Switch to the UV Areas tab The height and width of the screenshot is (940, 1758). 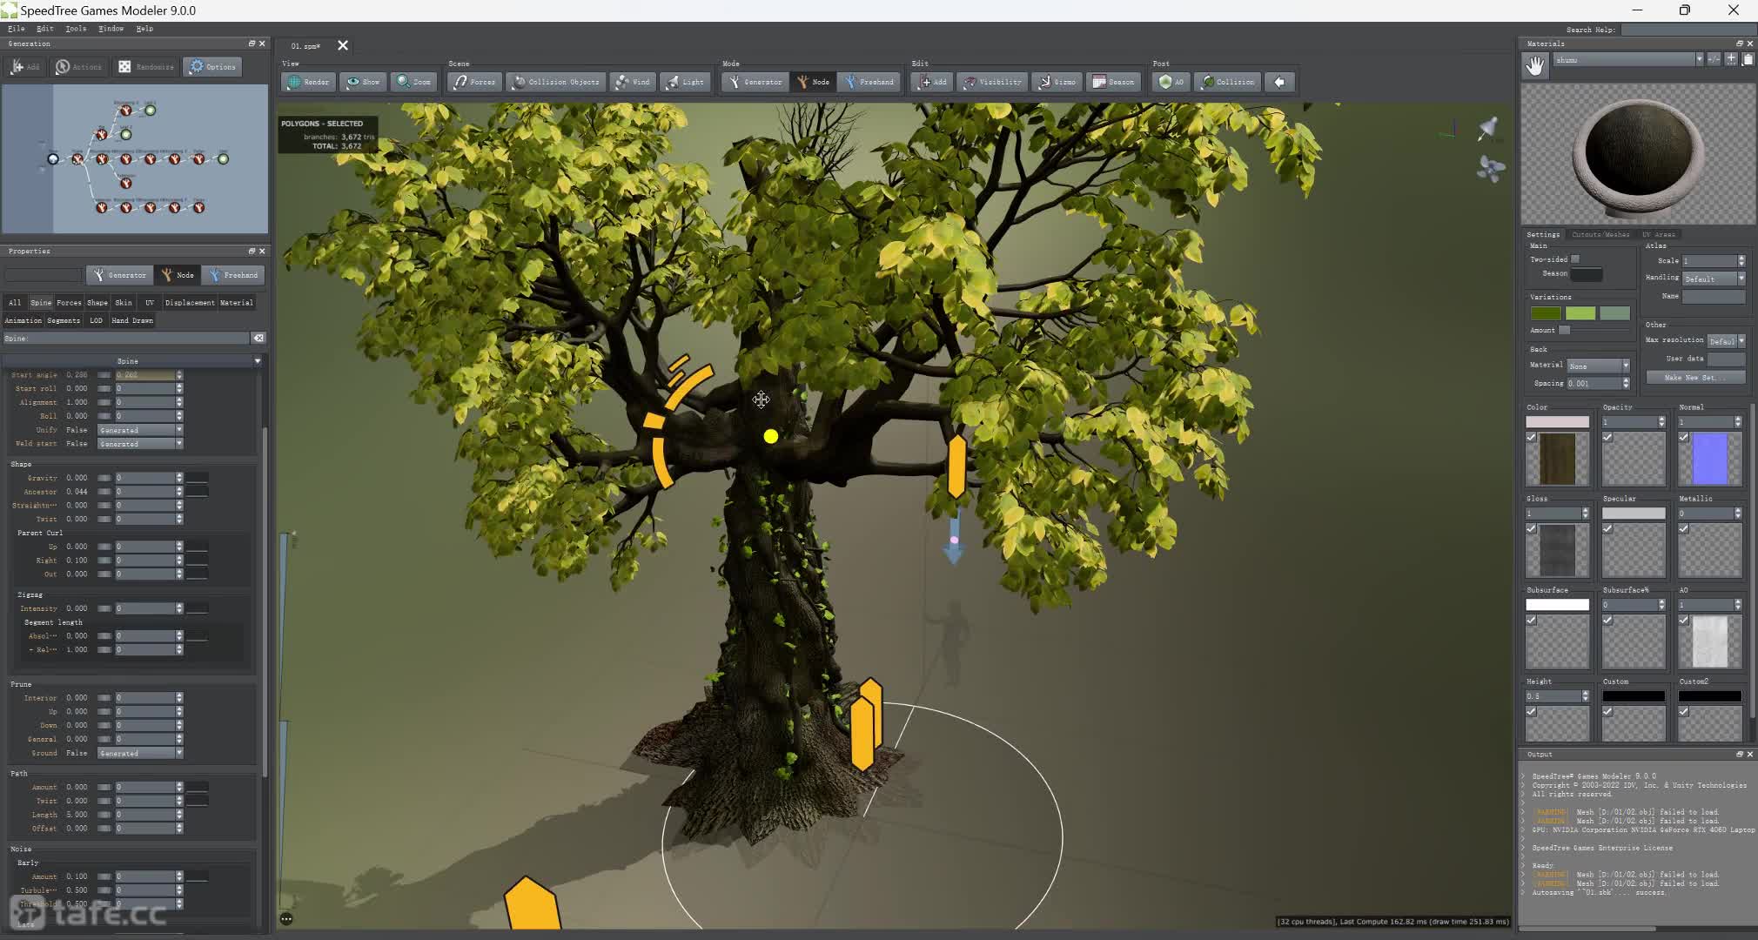click(x=1658, y=234)
